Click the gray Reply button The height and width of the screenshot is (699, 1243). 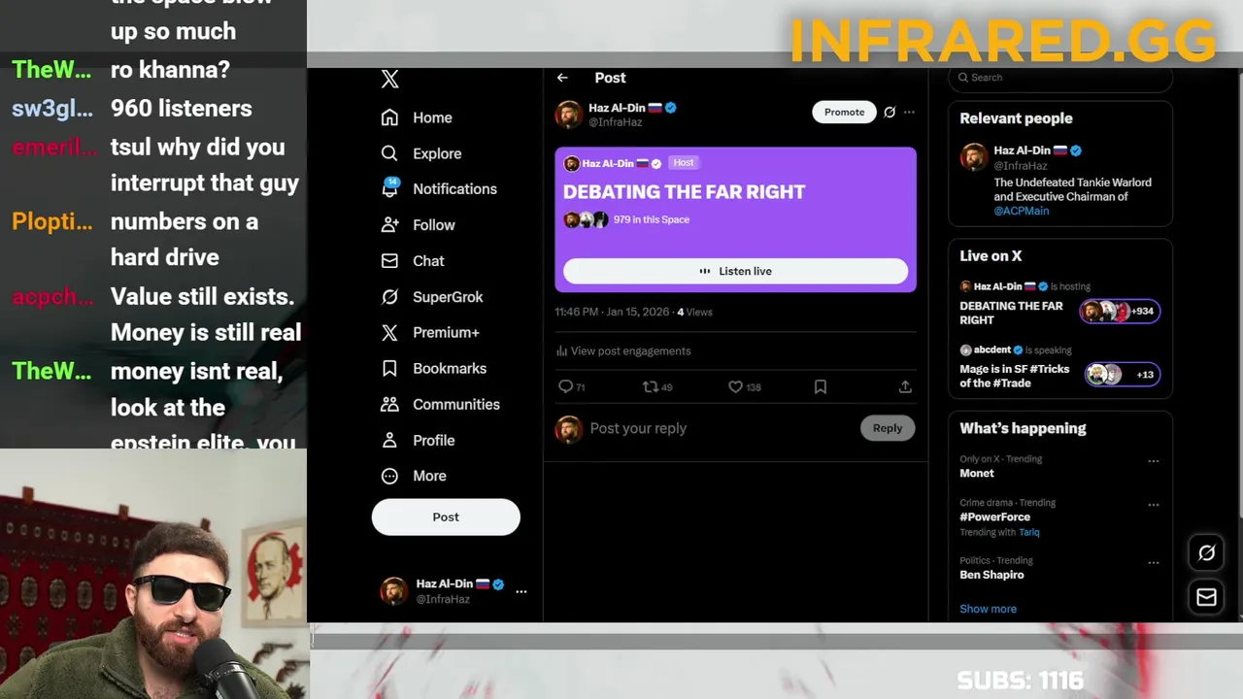(888, 428)
